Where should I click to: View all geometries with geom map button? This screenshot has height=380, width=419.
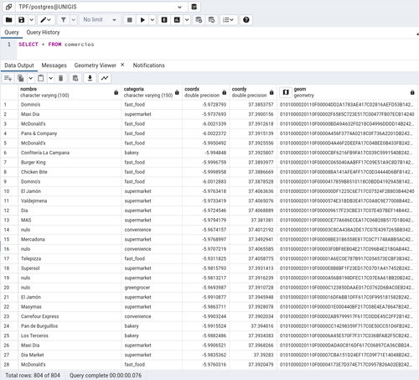click(286, 92)
